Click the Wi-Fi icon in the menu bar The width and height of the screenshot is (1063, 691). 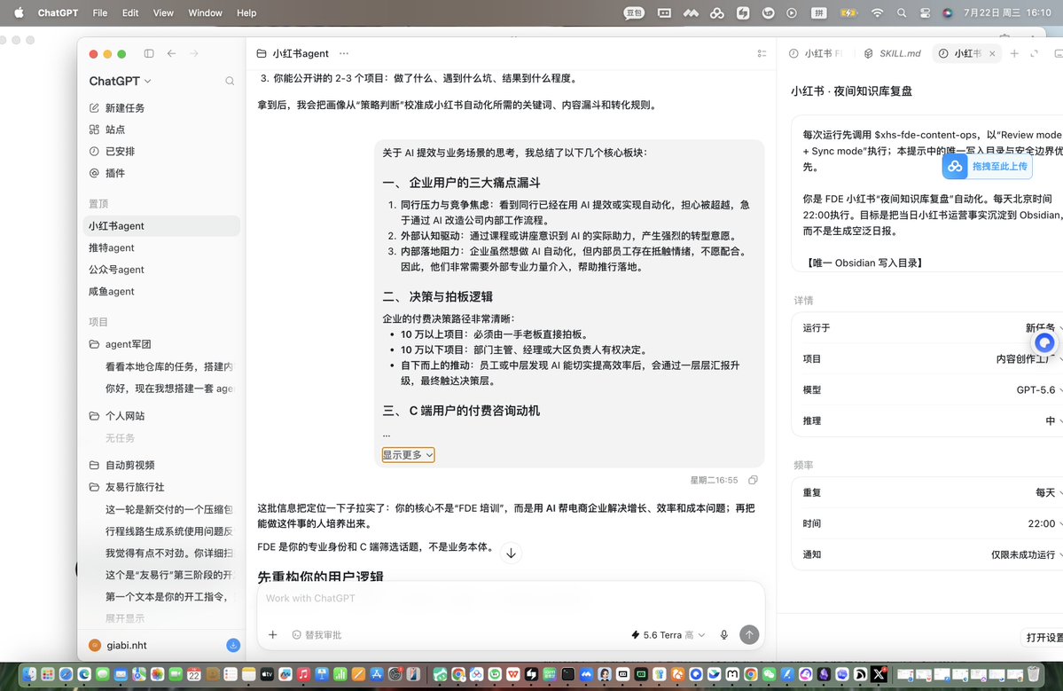click(877, 13)
